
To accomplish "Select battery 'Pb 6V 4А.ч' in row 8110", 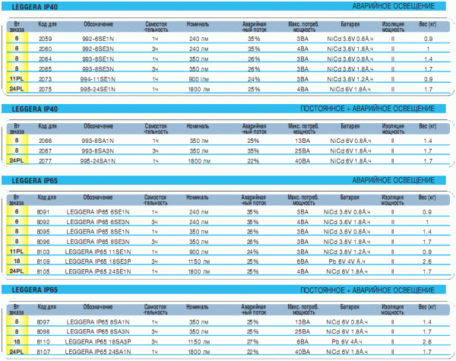I will pos(347,342).
